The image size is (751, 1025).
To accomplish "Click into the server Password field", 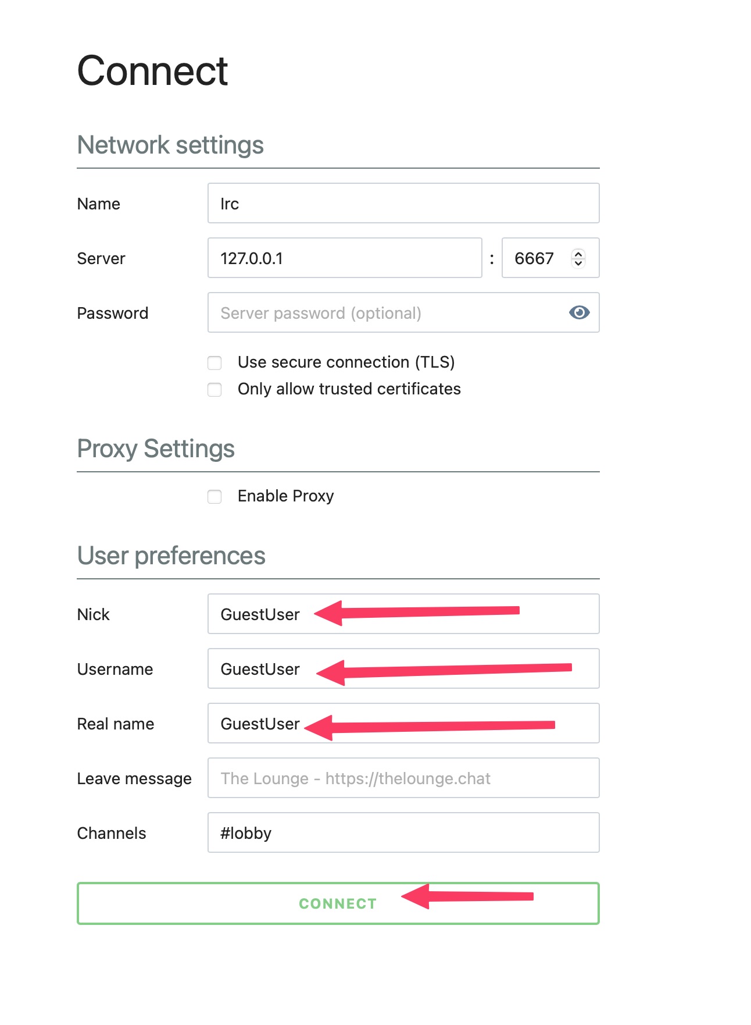I will tap(384, 313).
